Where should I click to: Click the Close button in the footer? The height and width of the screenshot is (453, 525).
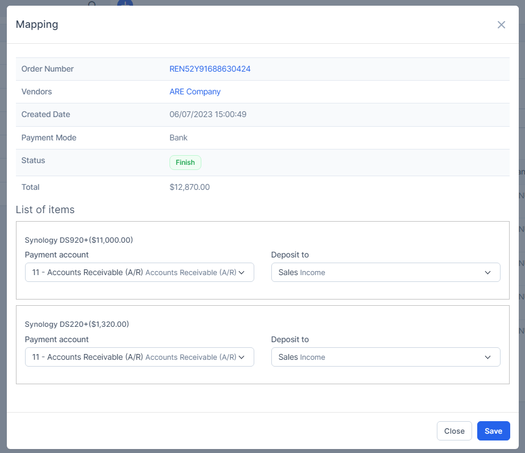454,431
